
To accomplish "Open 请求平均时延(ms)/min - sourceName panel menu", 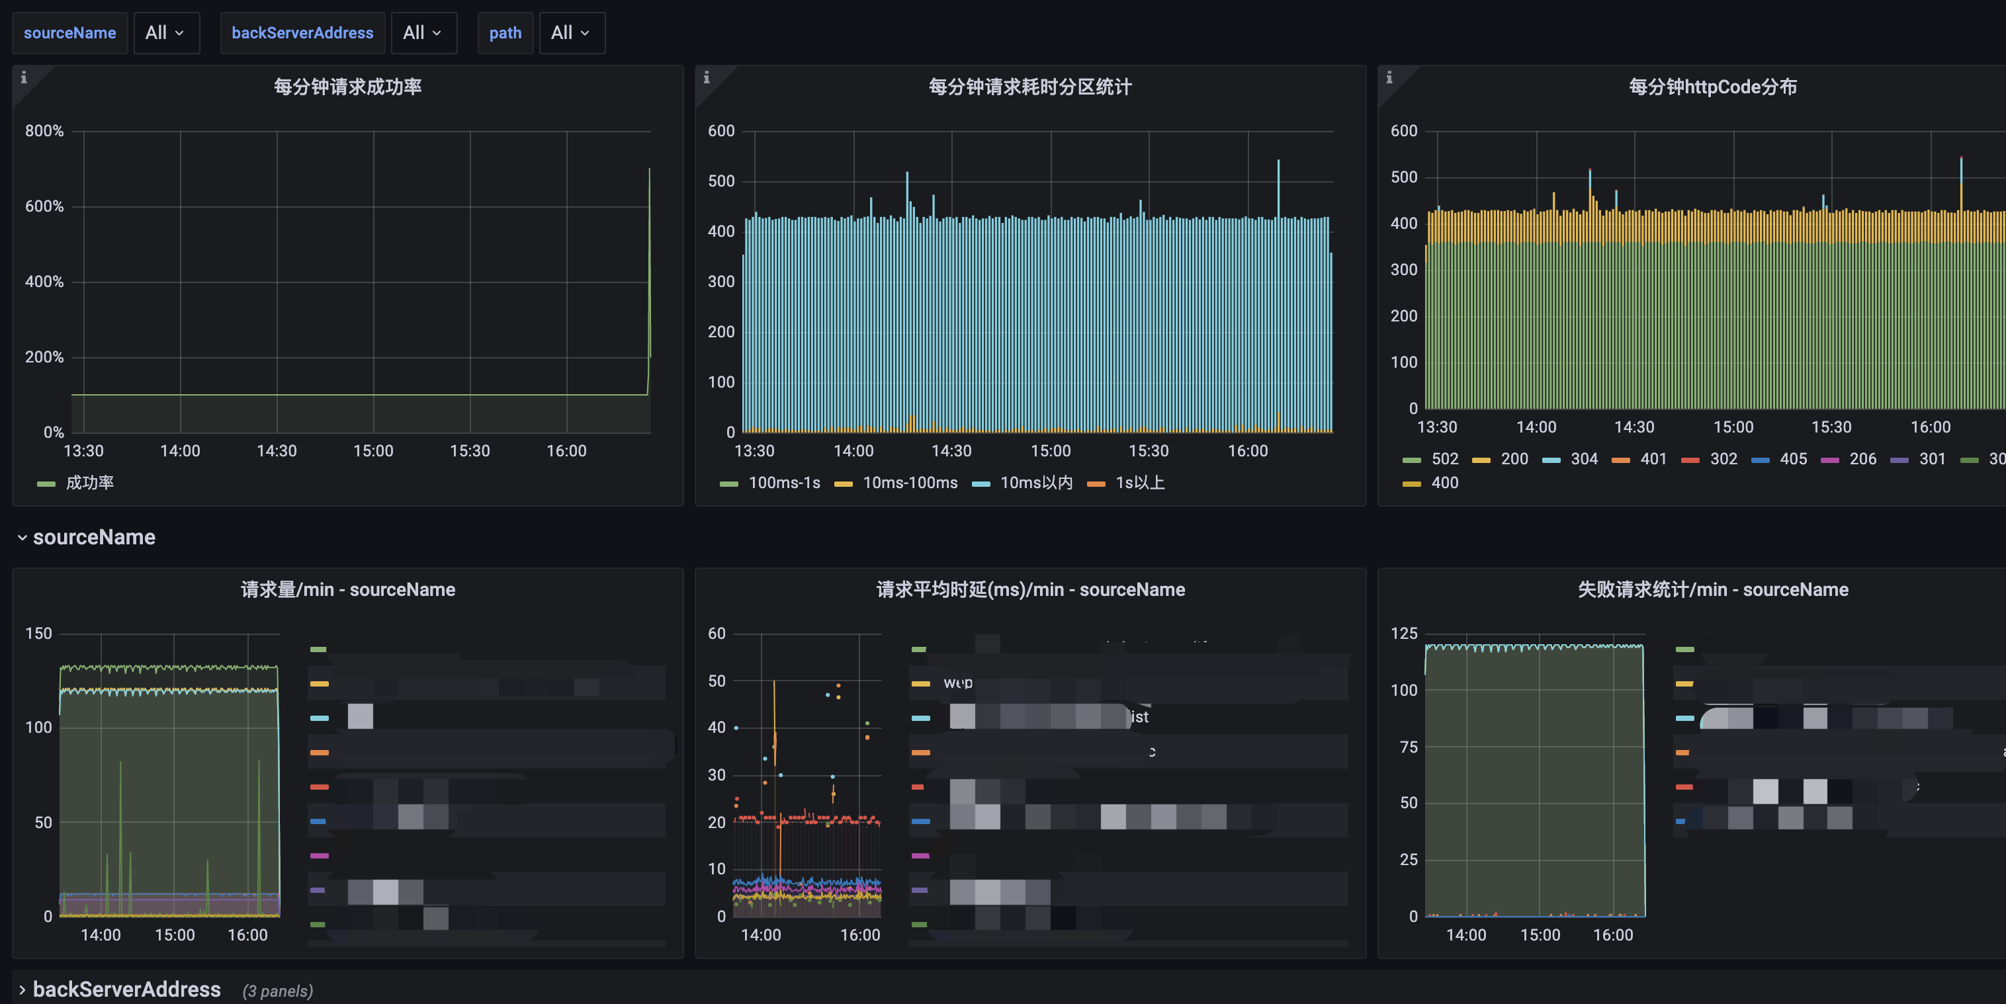I will pyautogui.click(x=1030, y=589).
